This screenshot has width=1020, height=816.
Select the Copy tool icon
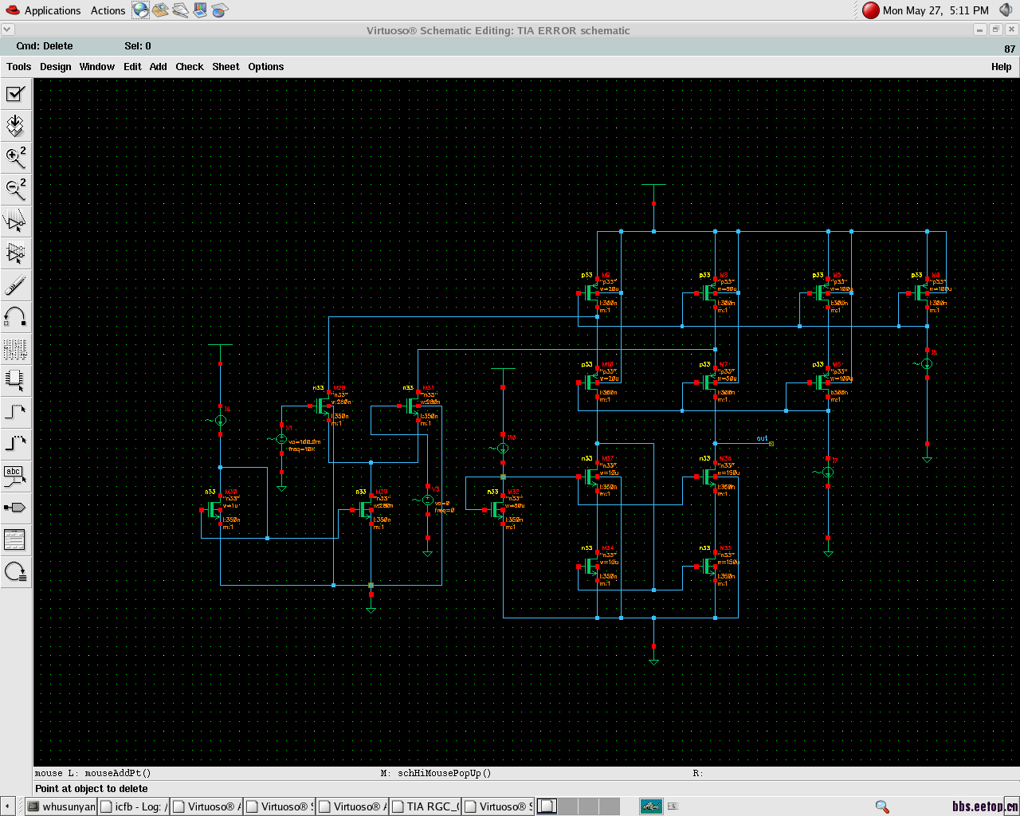15,253
